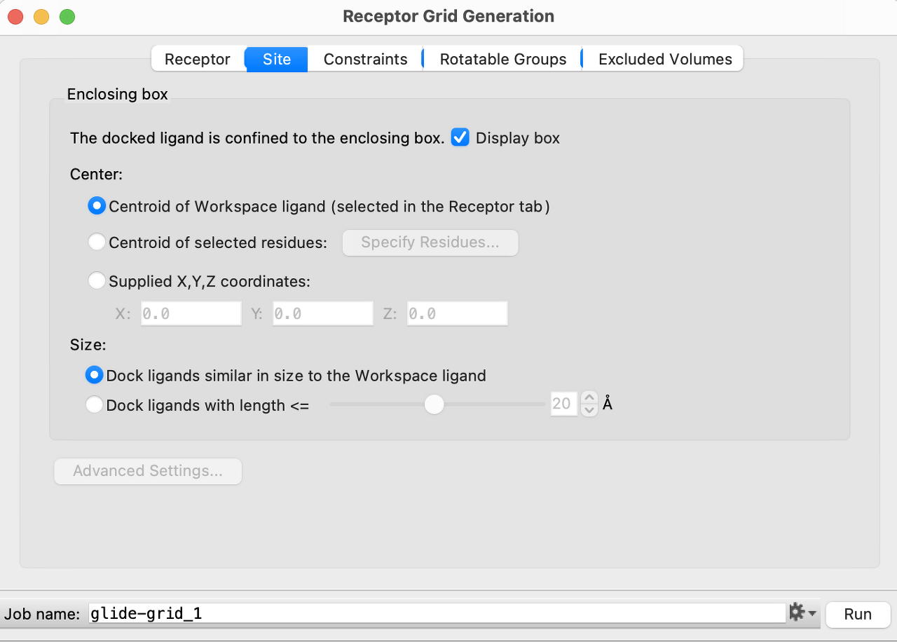This screenshot has width=897, height=642.
Task: Select Supplied X,Y,Z coordinates option
Action: [x=97, y=280]
